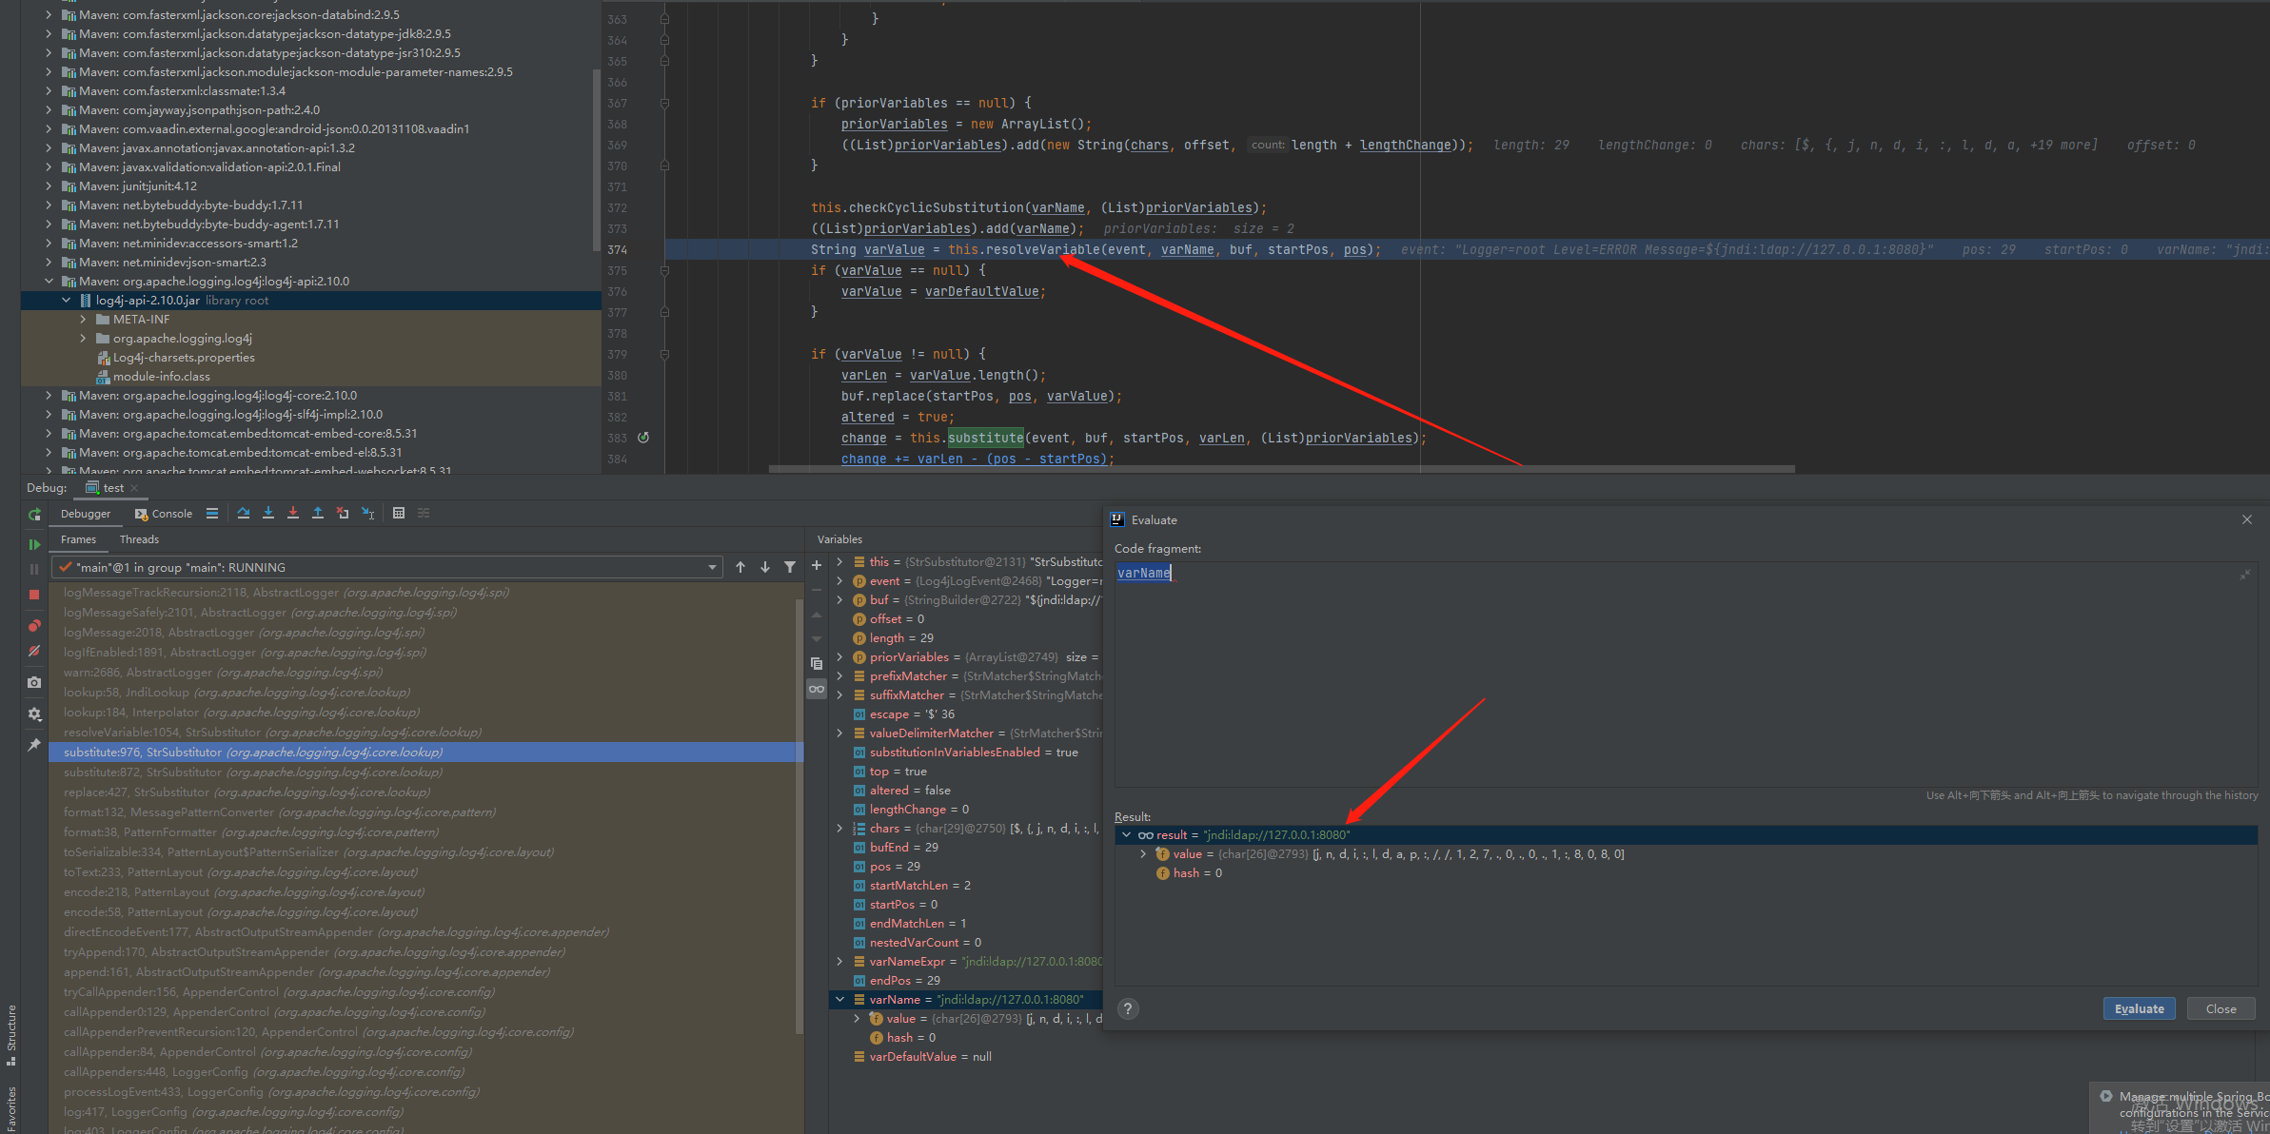The image size is (2270, 1134).
Task: Select frame replace:427, StrSubstitutor
Action: [425, 792]
